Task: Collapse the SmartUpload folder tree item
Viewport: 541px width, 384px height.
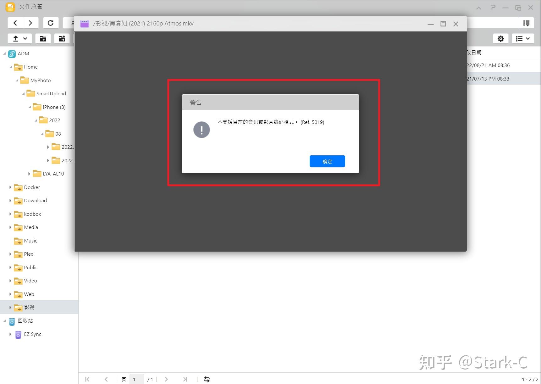Action: click(23, 93)
